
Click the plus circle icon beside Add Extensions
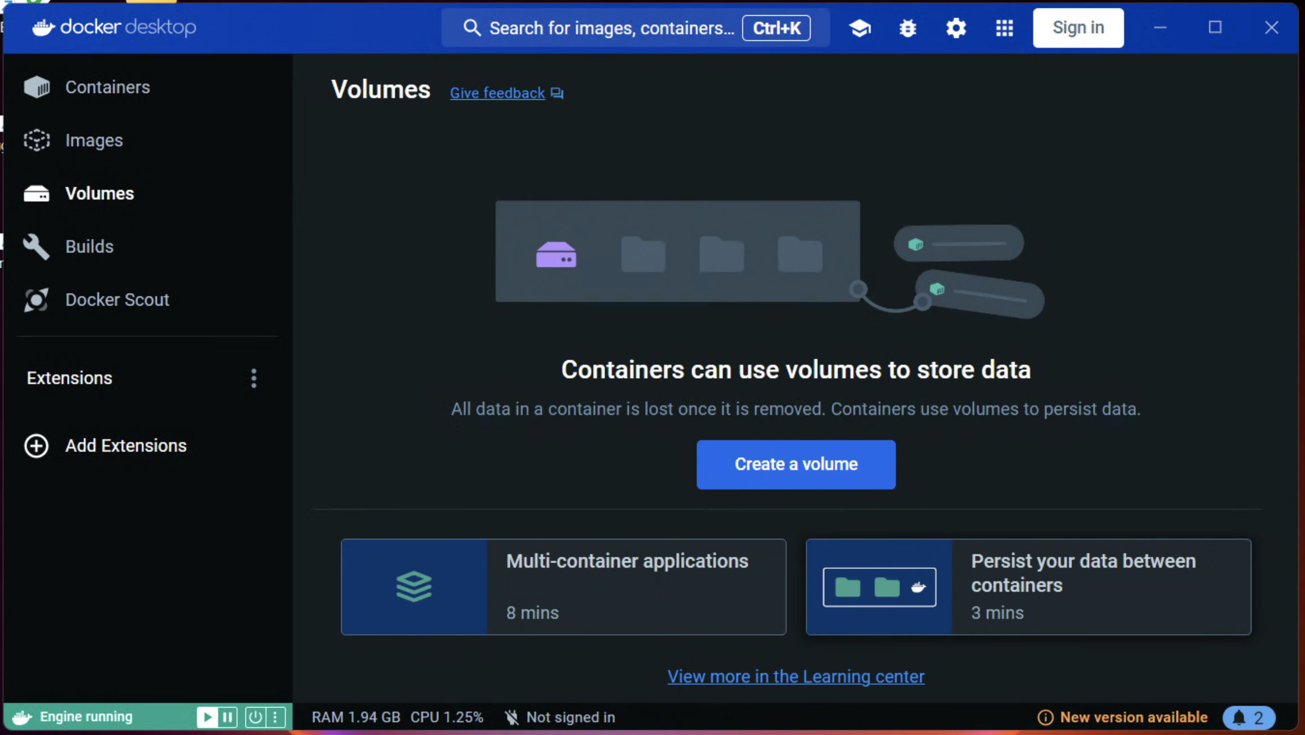36,445
